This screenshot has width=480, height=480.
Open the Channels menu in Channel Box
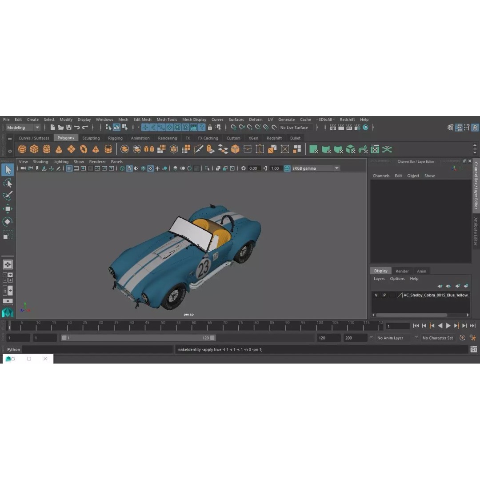tap(381, 176)
